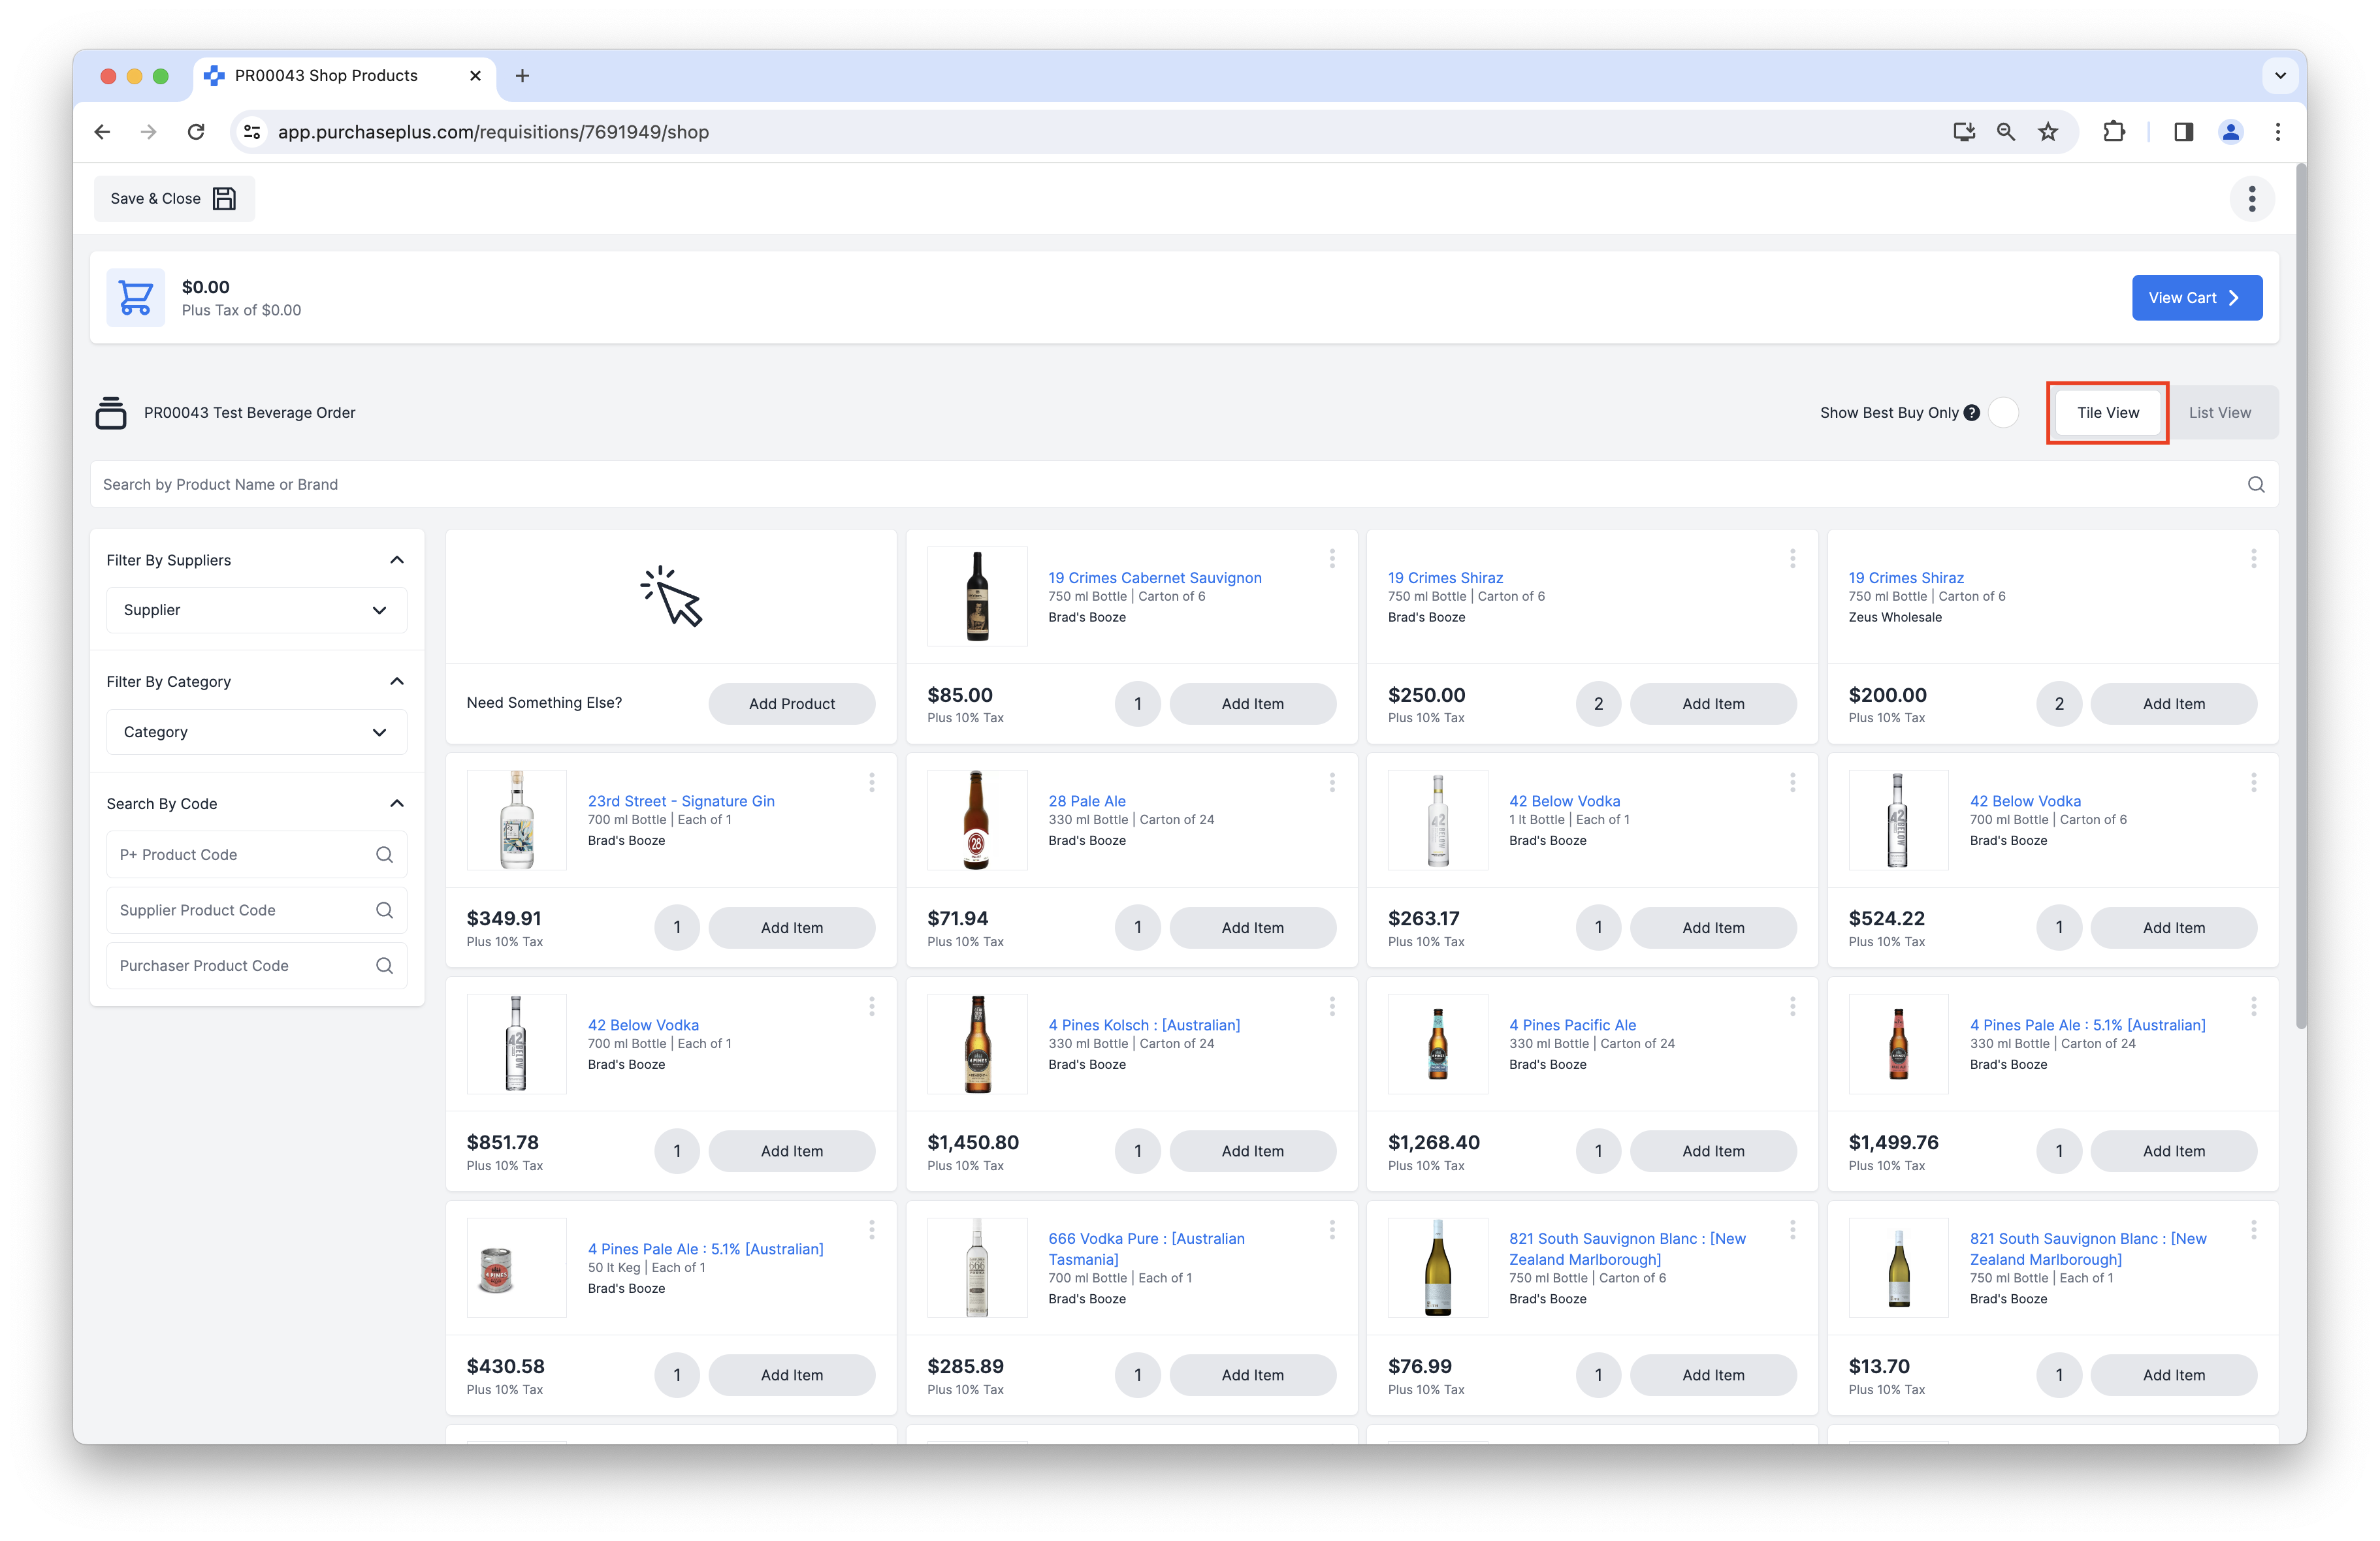Click the shopping cart icon
Viewport: 2380px width, 1541px height.
(136, 297)
